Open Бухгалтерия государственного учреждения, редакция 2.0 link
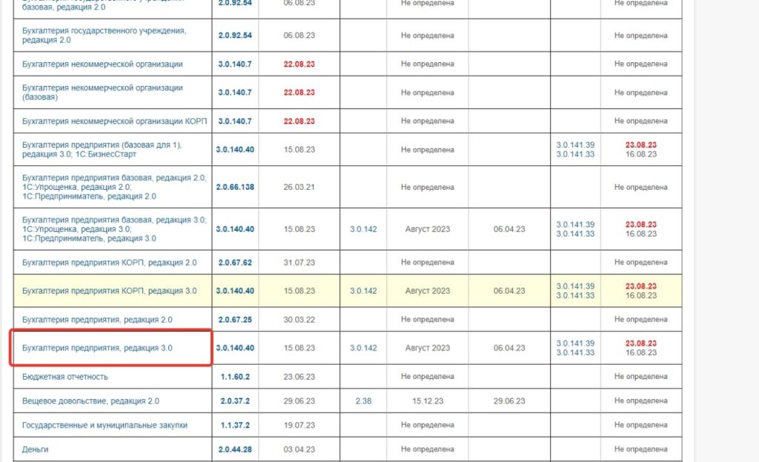The height and width of the screenshot is (462, 759). point(104,36)
